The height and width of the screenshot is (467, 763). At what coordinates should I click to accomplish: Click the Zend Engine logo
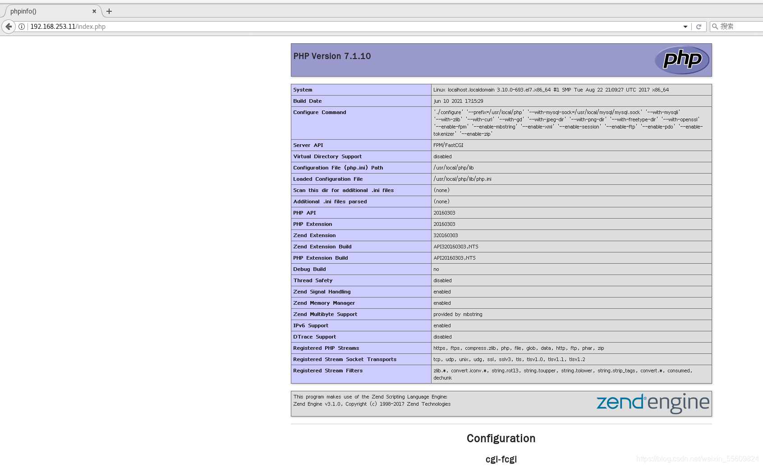click(x=653, y=403)
